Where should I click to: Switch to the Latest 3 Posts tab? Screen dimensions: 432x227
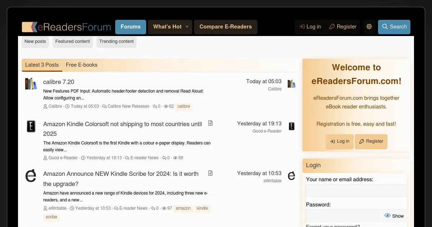[42, 65]
